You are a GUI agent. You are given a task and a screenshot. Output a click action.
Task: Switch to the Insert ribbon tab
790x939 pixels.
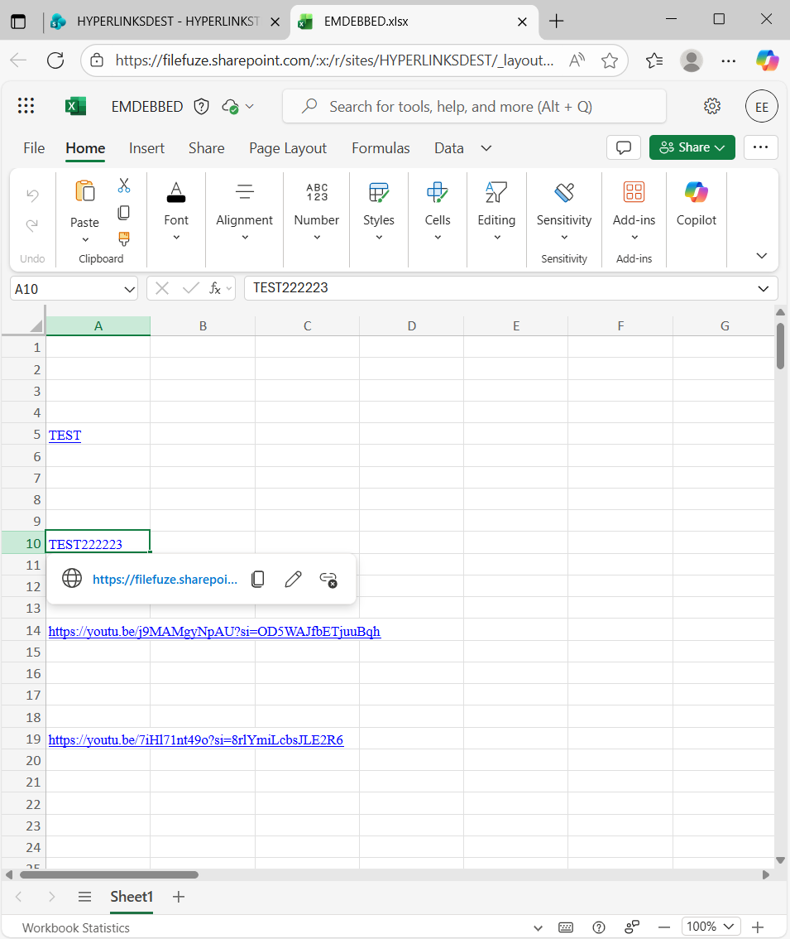tap(146, 147)
